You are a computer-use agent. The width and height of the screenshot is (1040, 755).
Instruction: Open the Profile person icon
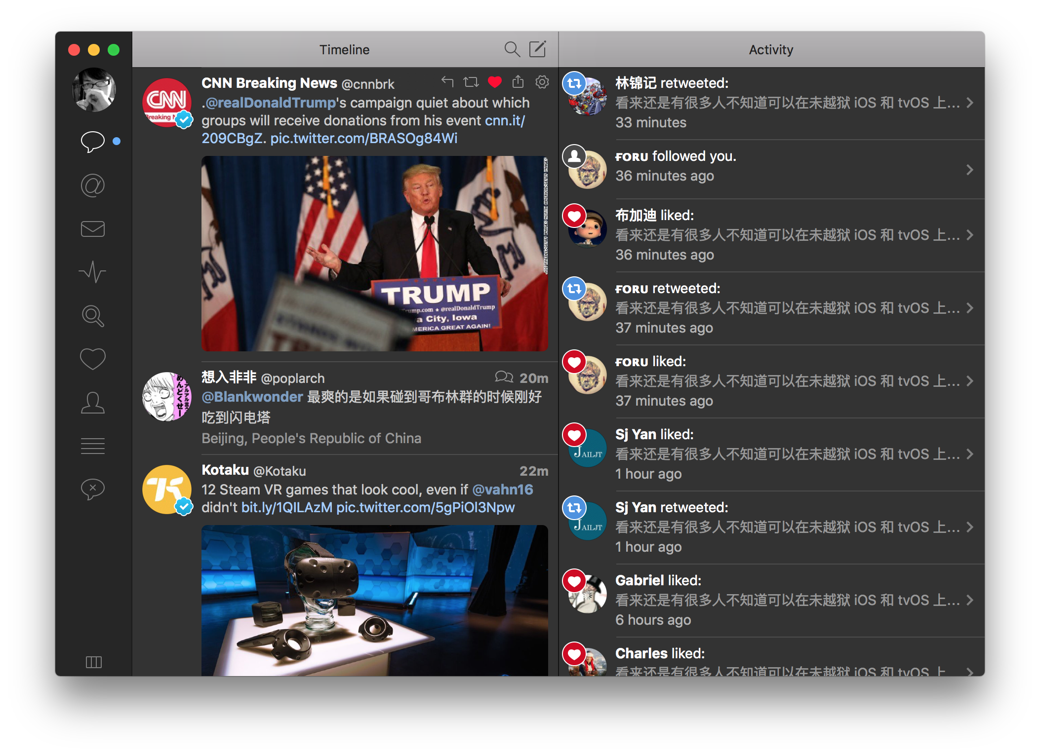pyautogui.click(x=92, y=403)
